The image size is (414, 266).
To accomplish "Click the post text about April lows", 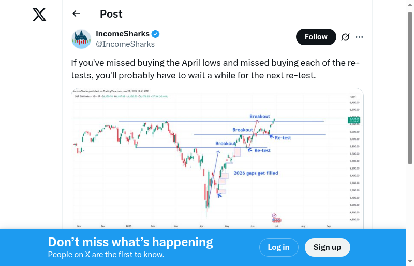I will pos(215,69).
